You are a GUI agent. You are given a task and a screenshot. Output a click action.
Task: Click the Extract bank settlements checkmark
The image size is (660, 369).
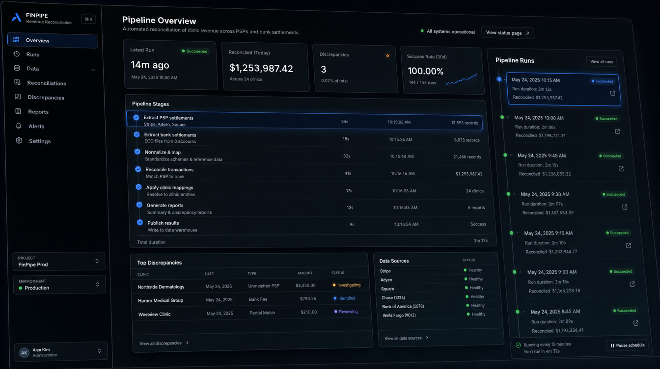pos(137,134)
